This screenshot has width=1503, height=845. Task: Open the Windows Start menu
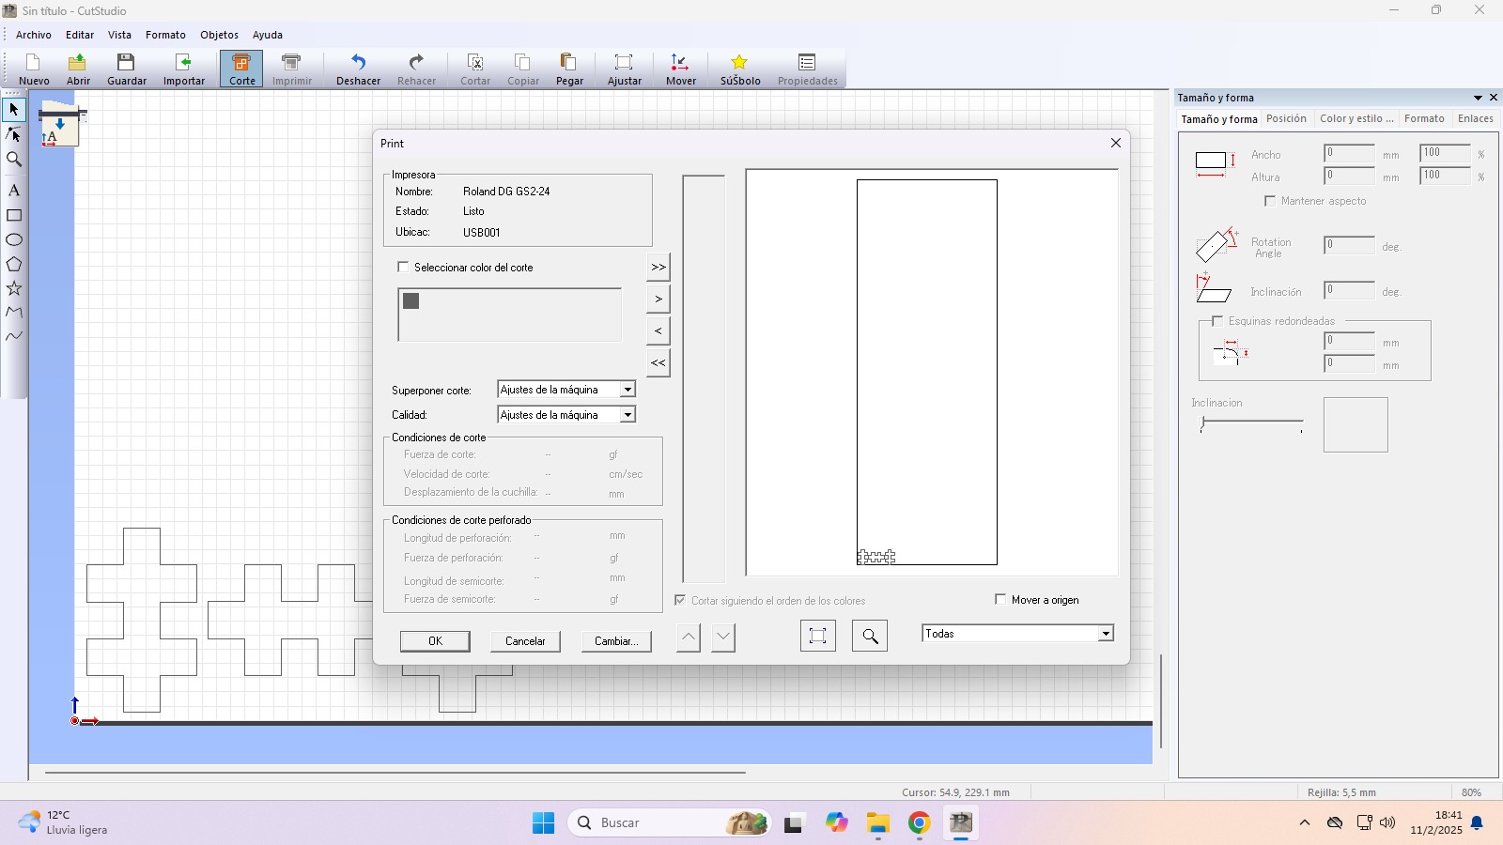(543, 822)
